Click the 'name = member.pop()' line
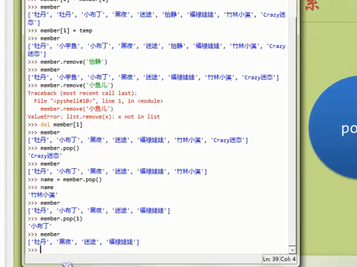This screenshot has height=267, width=357. [71, 179]
